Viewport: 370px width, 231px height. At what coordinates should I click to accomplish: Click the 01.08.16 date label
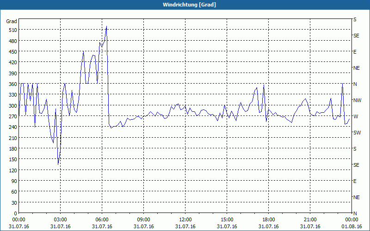click(351, 226)
